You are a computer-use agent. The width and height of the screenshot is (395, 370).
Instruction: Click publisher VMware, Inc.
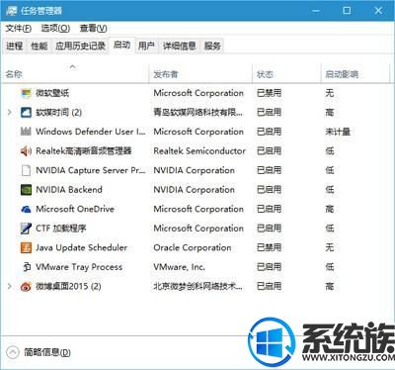180,267
